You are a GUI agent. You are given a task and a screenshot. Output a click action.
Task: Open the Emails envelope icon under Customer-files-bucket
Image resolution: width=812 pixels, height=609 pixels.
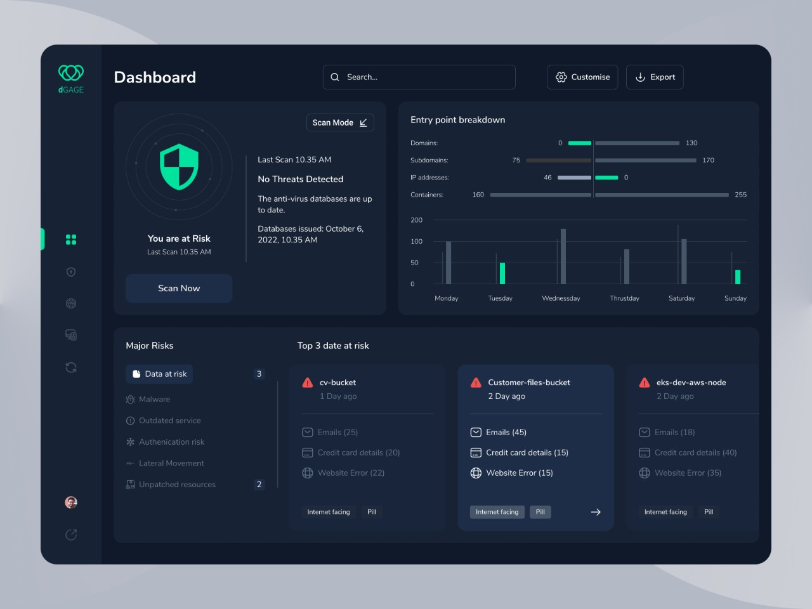[x=476, y=432]
